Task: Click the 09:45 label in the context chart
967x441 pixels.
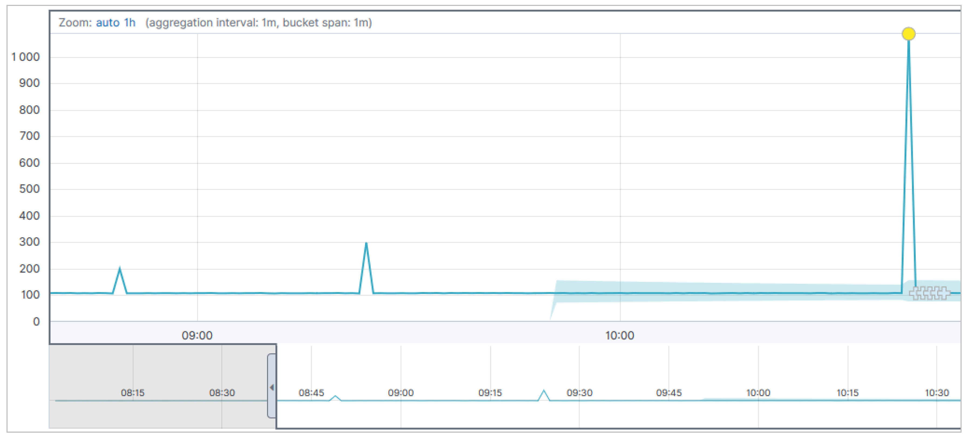Action: [669, 393]
